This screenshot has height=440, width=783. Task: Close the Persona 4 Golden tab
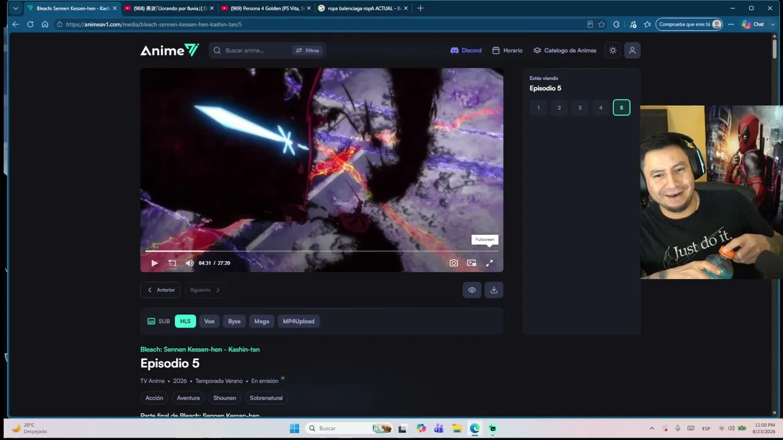click(308, 9)
